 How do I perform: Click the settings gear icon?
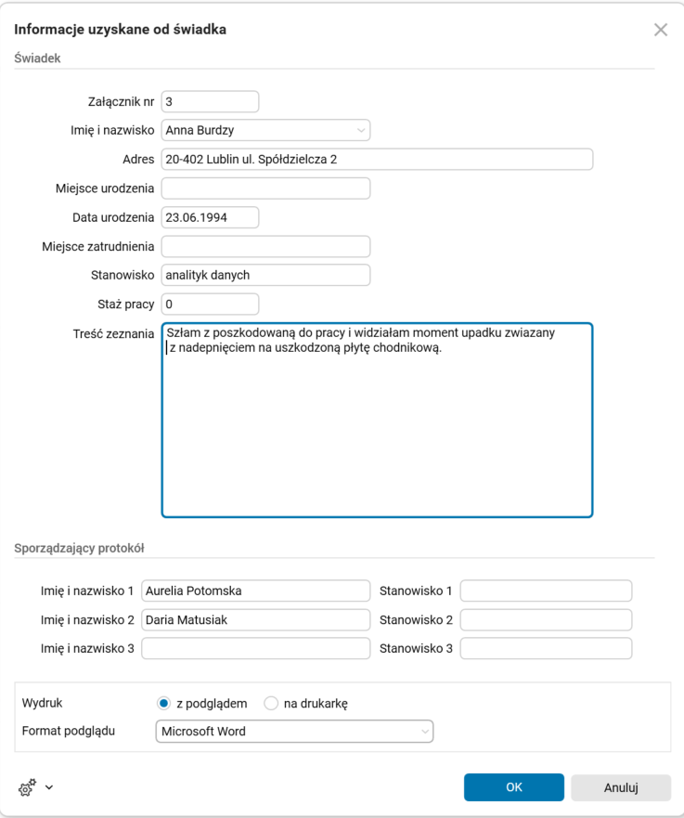pos(27,787)
